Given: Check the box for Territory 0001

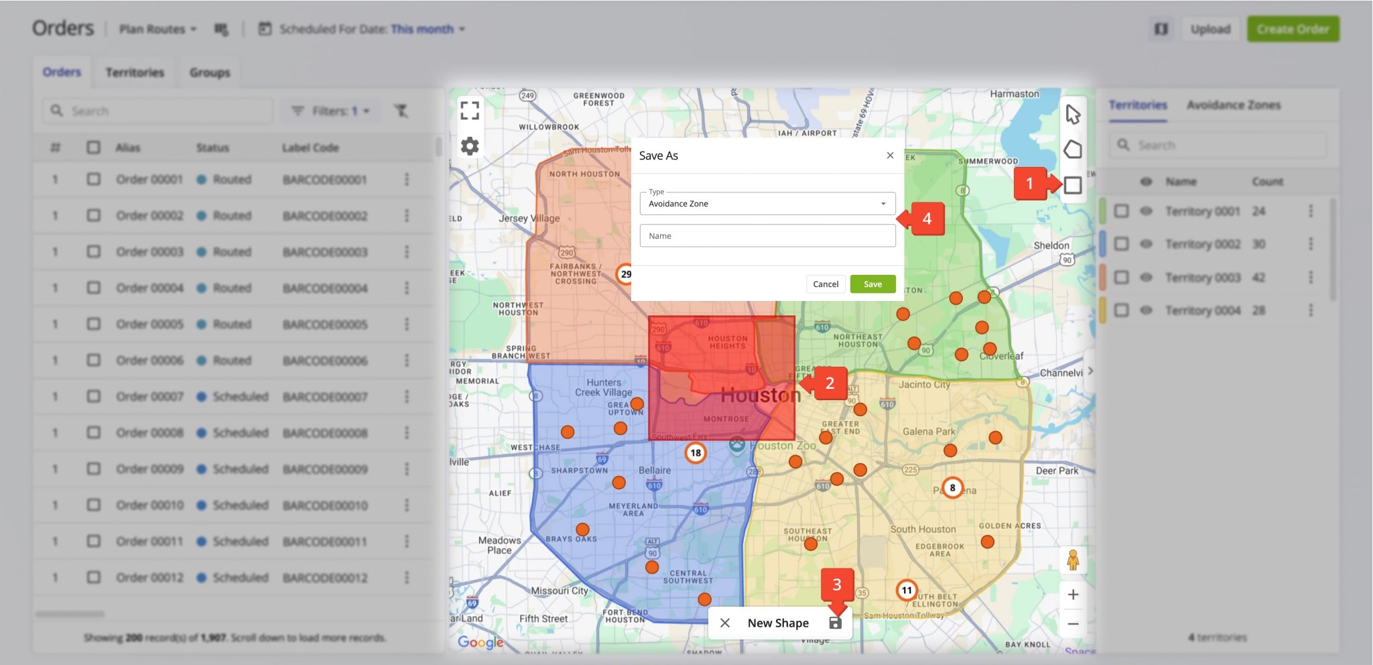Looking at the screenshot, I should (x=1121, y=211).
